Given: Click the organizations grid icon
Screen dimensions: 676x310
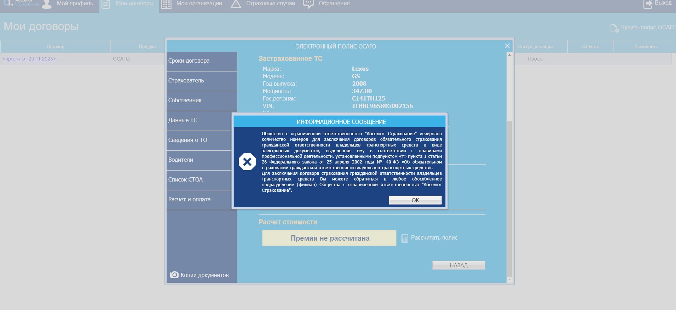Looking at the screenshot, I should point(166,4).
